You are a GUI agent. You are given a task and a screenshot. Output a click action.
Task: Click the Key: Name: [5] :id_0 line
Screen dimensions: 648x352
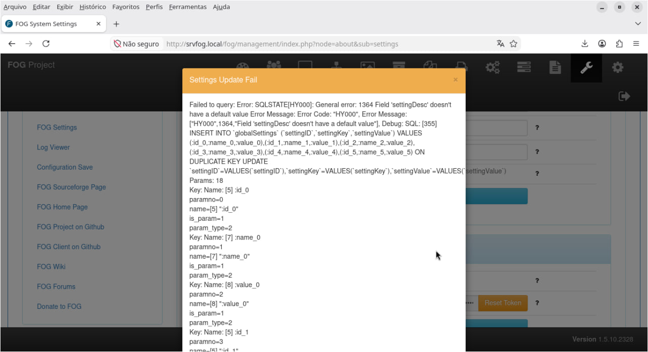[x=219, y=190]
